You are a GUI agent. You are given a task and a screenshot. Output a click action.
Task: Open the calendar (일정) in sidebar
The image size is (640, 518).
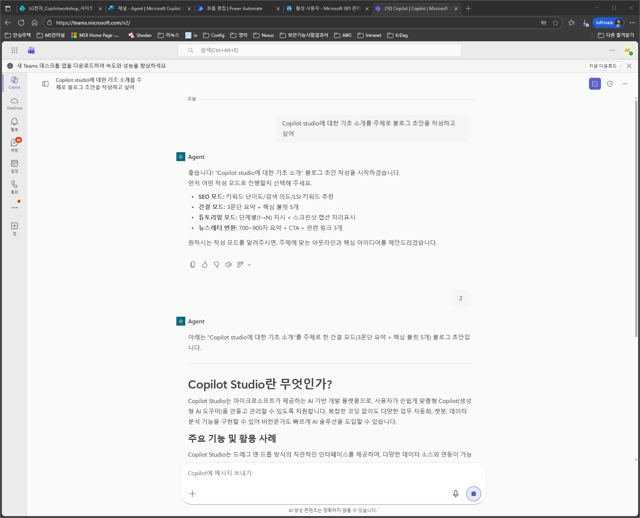tap(15, 166)
